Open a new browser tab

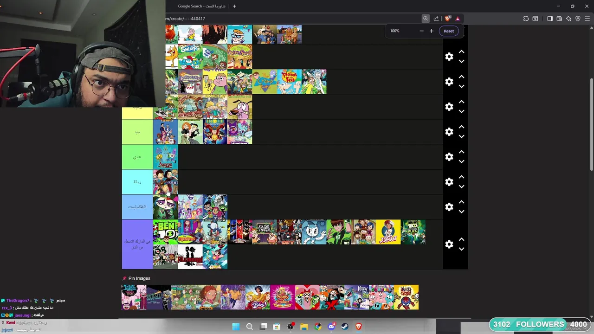click(234, 6)
